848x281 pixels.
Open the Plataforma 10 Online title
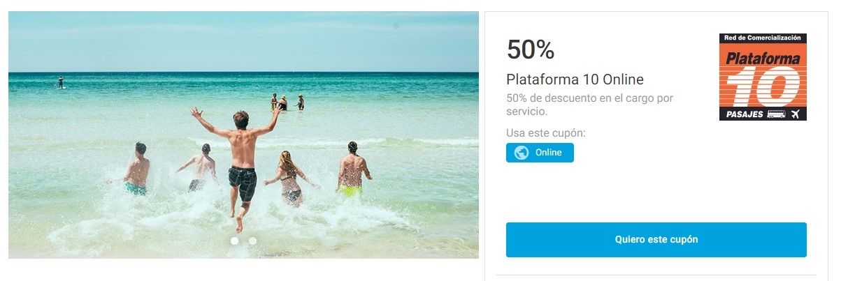point(575,79)
